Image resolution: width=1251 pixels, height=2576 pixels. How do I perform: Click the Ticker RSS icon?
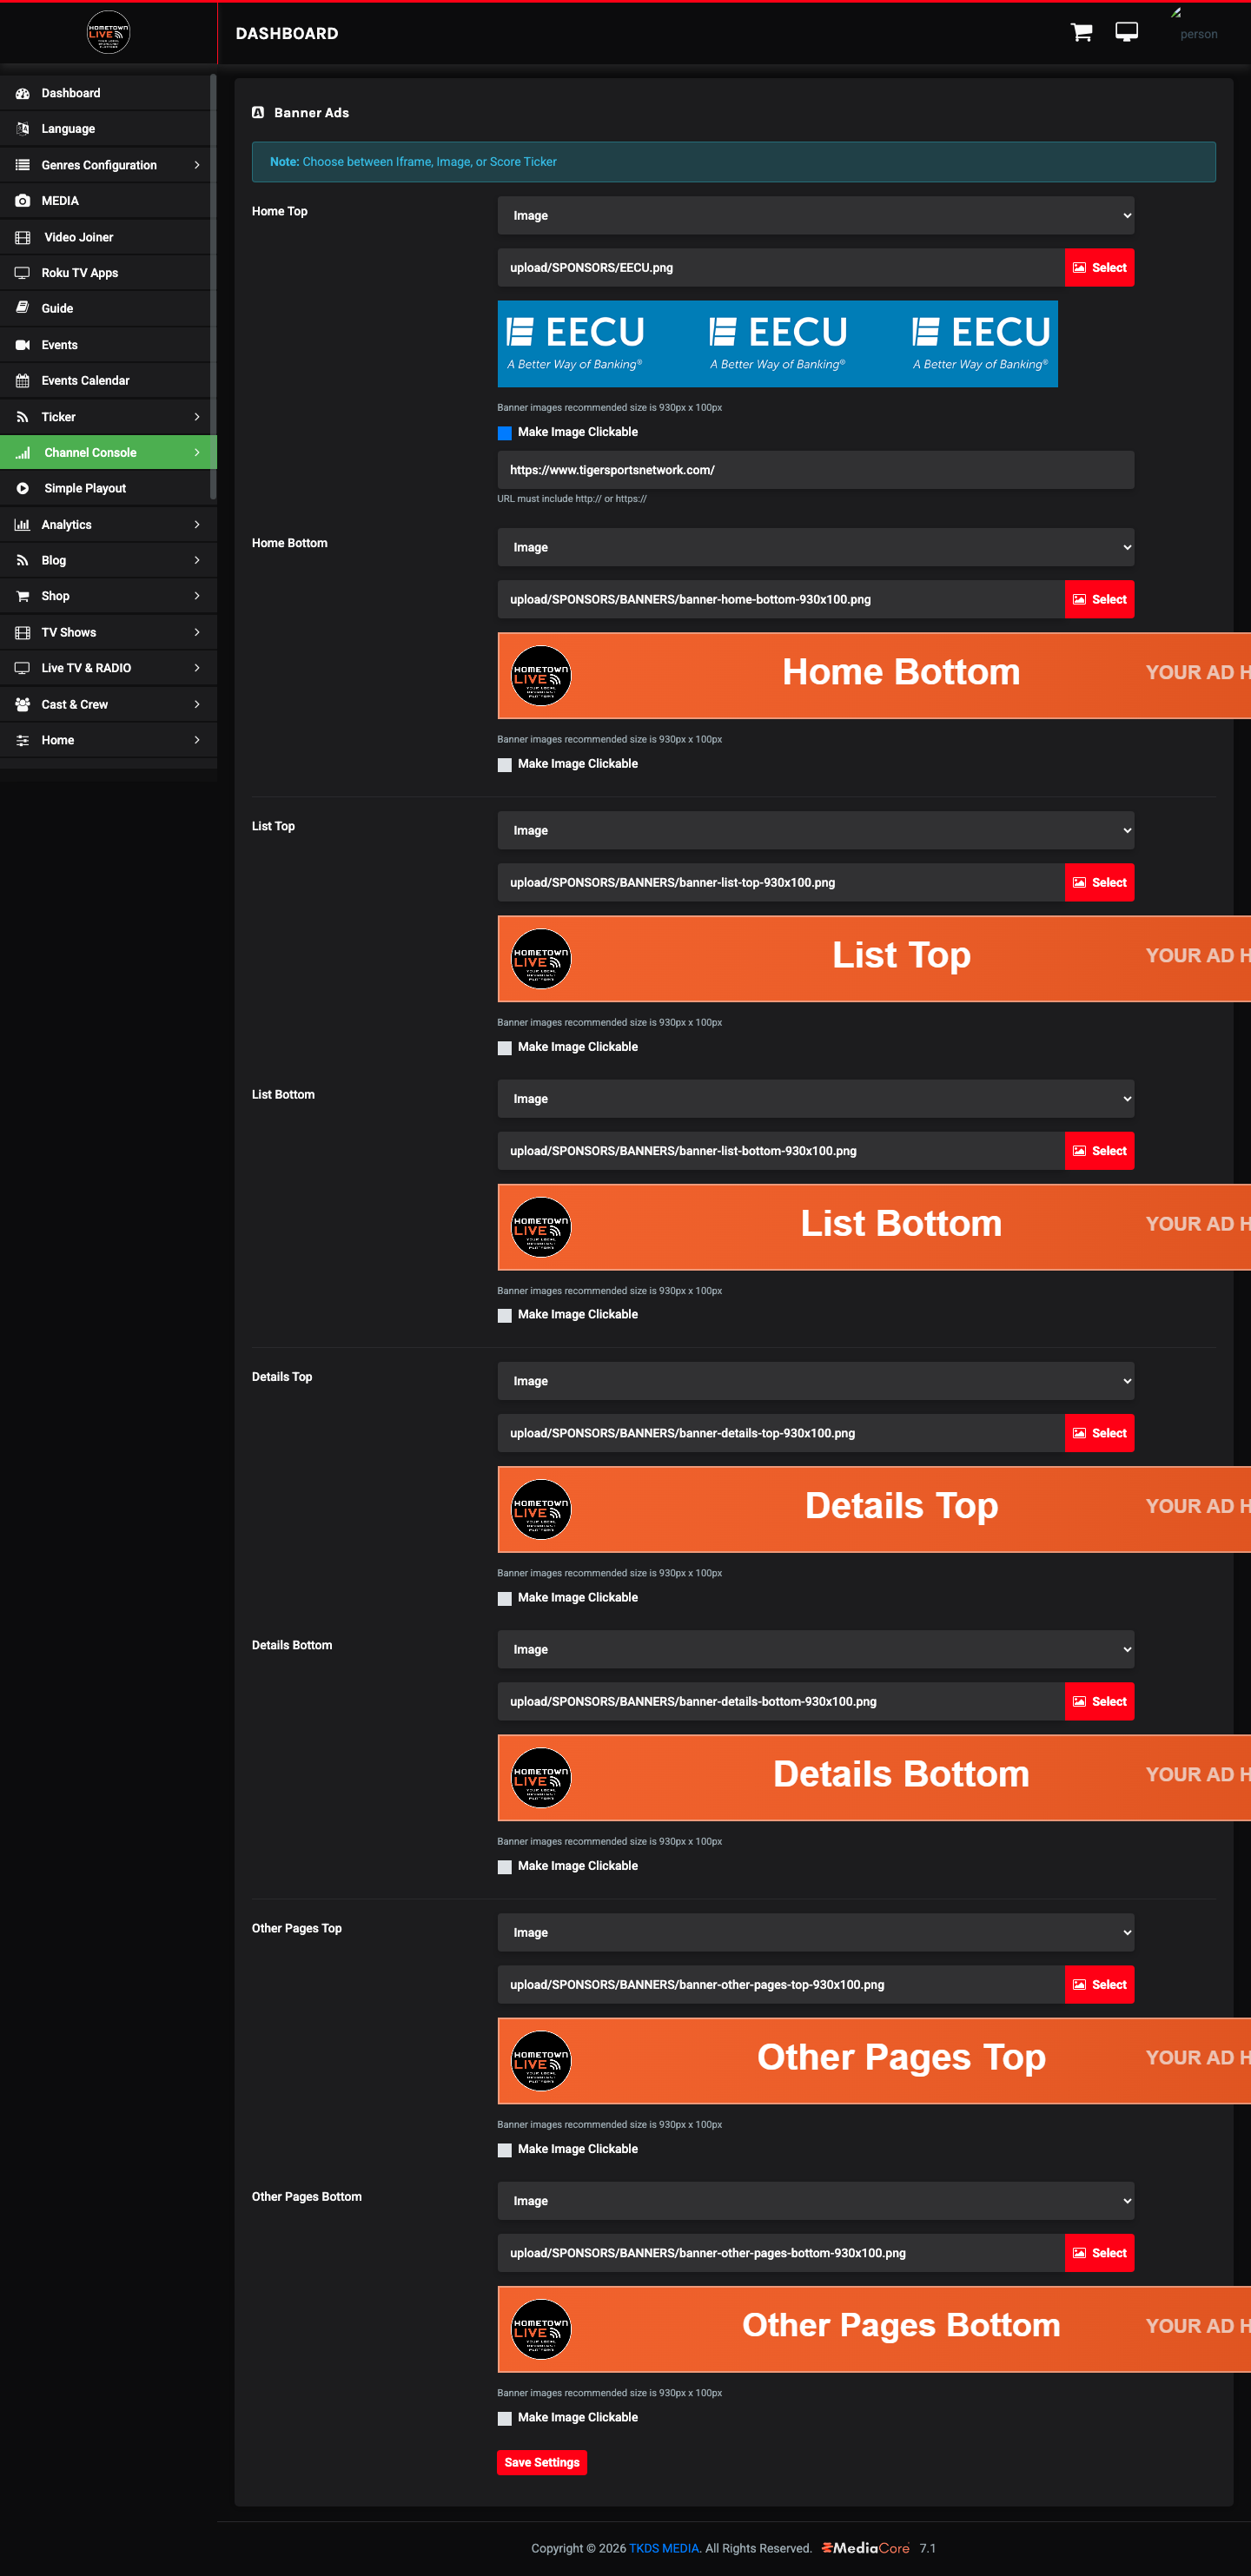(x=22, y=417)
